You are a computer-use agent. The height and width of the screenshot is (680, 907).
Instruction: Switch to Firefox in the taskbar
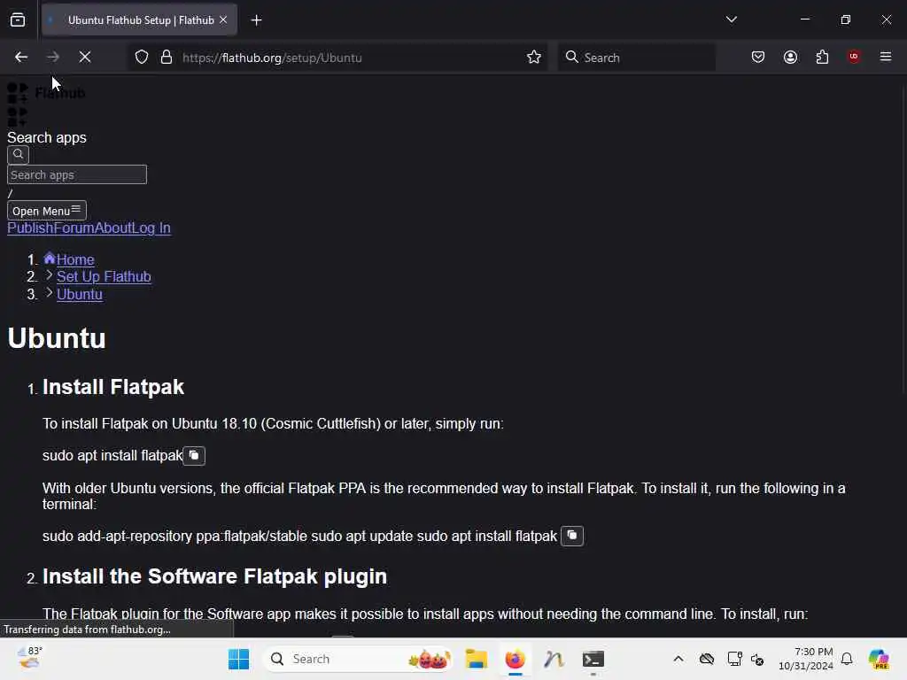pyautogui.click(x=515, y=659)
